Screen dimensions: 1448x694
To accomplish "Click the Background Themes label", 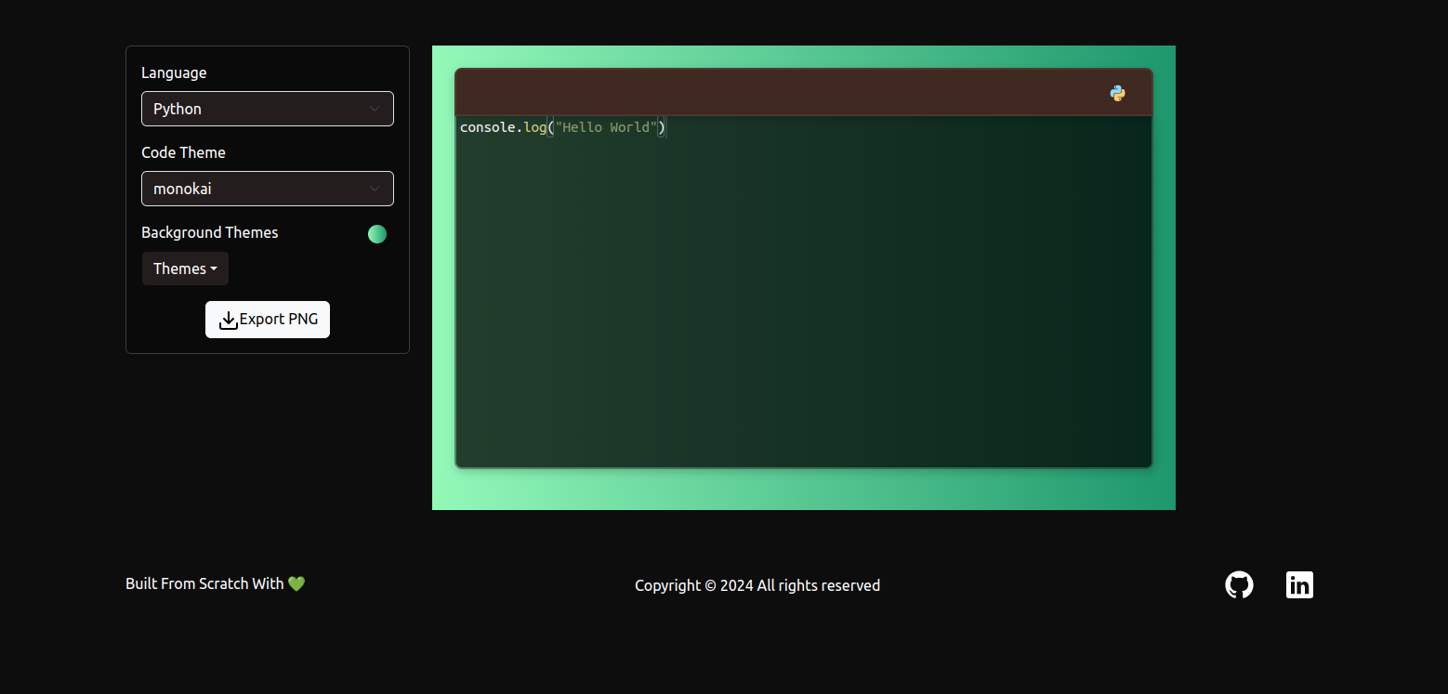I will point(209,232).
